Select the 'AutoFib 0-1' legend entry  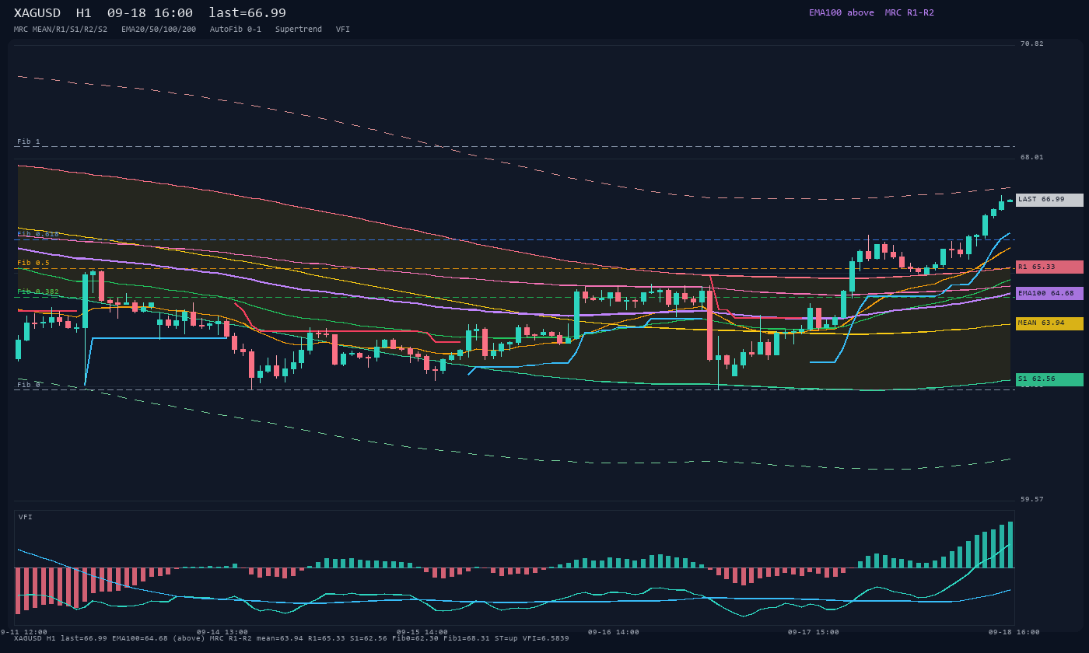[236, 30]
